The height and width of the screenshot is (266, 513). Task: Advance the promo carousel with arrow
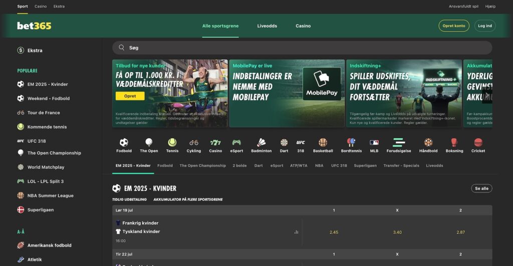(x=487, y=95)
